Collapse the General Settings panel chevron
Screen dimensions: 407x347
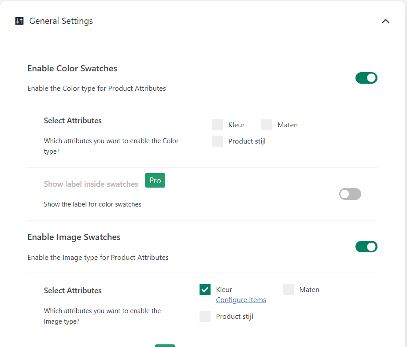point(385,21)
